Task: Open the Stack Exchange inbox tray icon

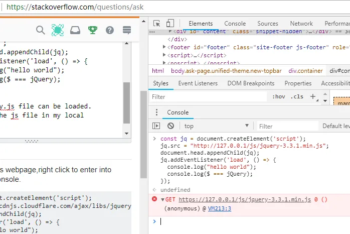Action: click(x=75, y=30)
